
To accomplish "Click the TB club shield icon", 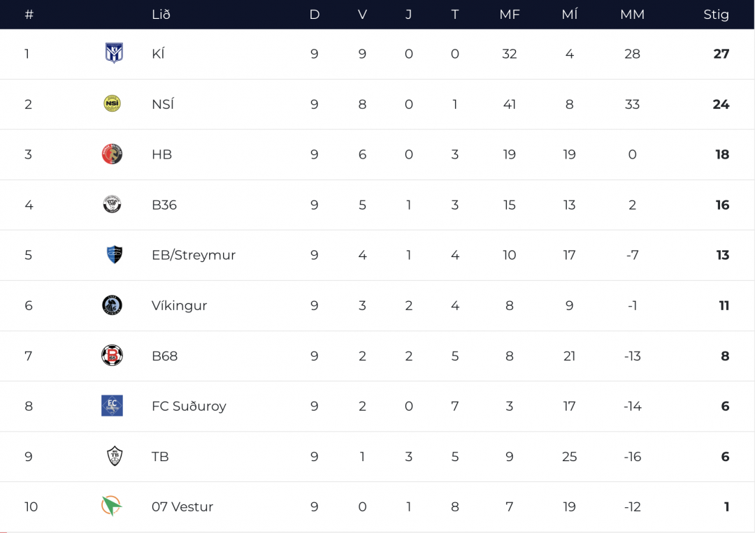I will tap(114, 455).
